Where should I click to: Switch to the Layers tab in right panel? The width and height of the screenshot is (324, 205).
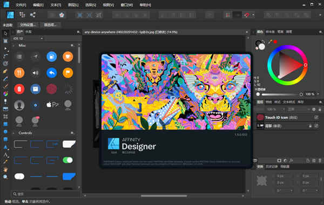[260, 102]
